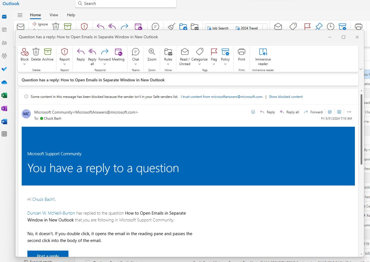Open the apps grid icon in the message header

[339, 112]
